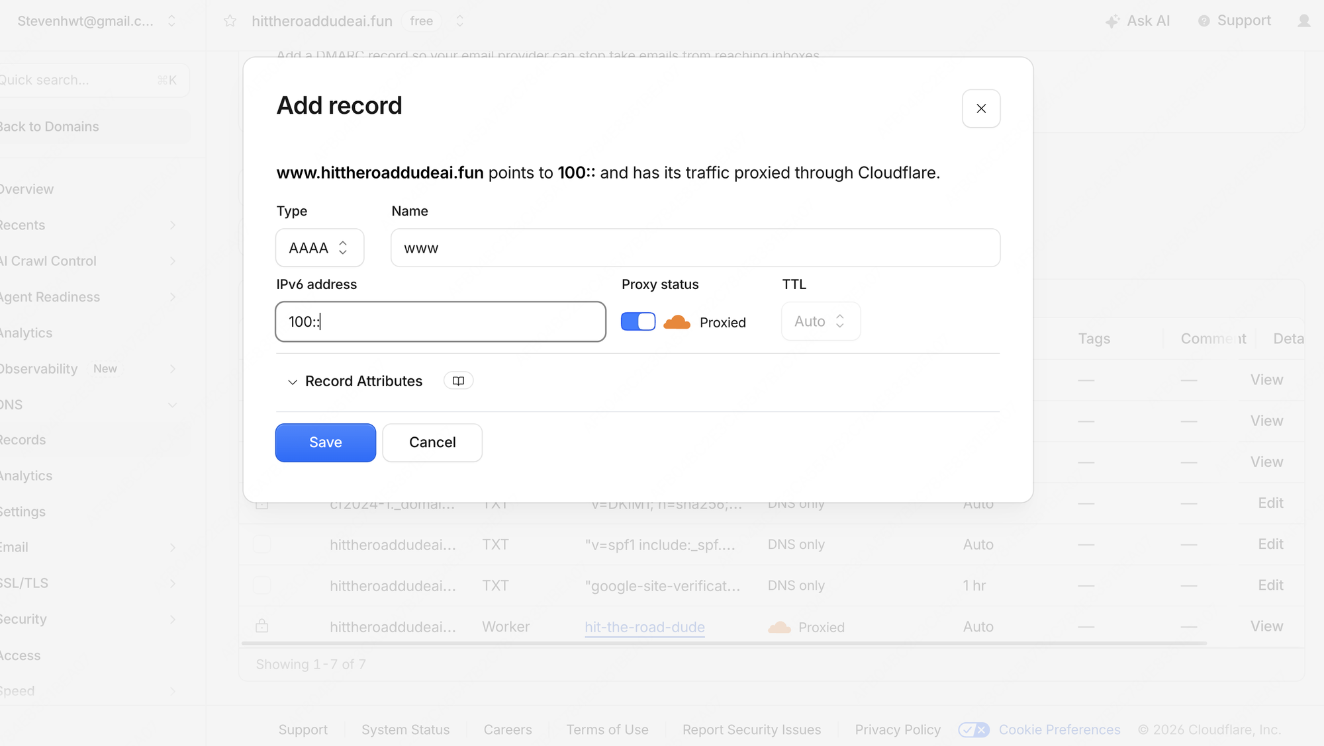Open the hit-the-road-dude worker link
Screen dimensions: 1324x746
645,627
